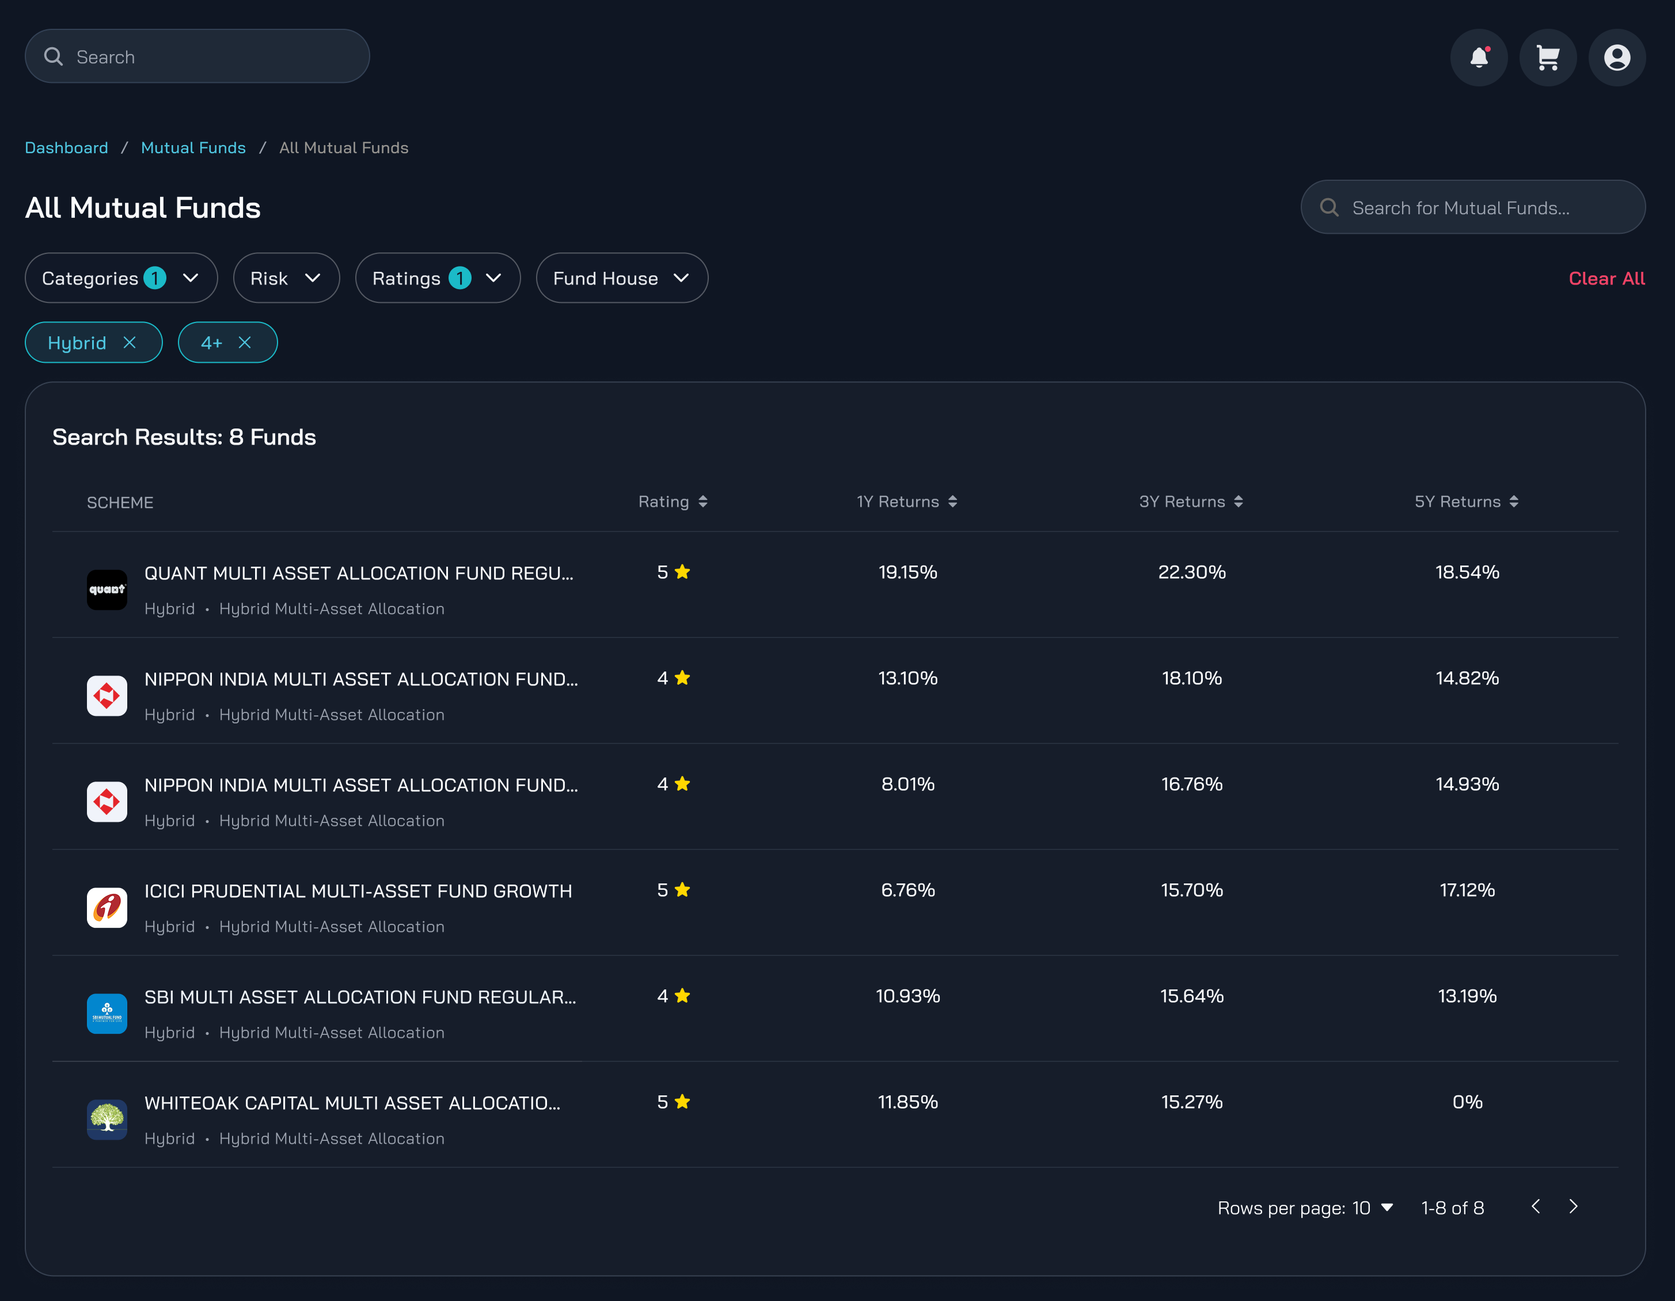Expand the Risk filter dropdown
This screenshot has width=1675, height=1301.
(286, 278)
